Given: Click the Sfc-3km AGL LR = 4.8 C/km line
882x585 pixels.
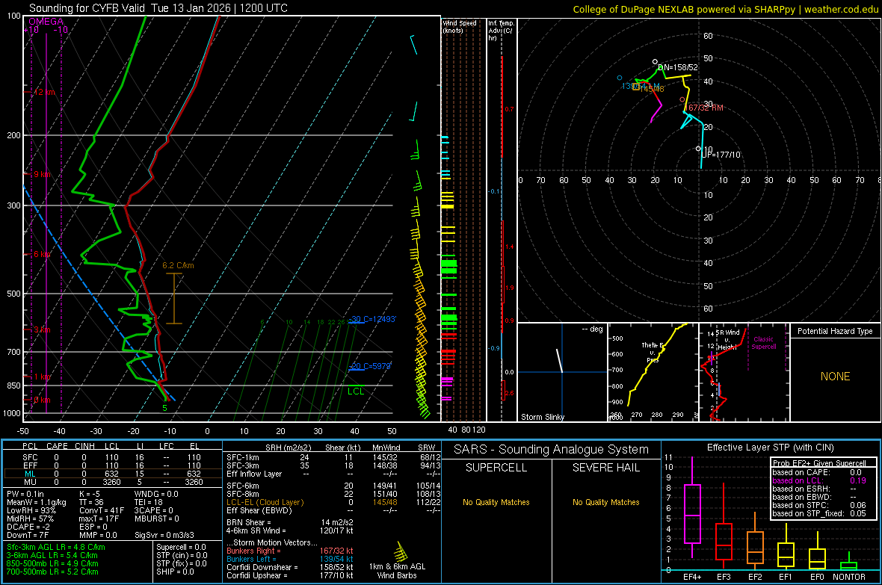Looking at the screenshot, I should tap(56, 547).
